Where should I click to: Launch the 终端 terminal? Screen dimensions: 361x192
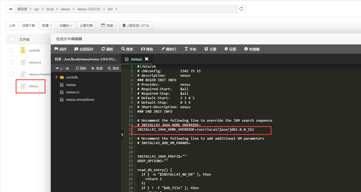click(x=107, y=25)
